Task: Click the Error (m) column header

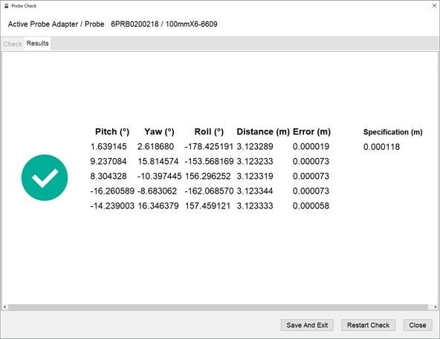Action: click(311, 132)
